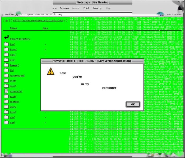Click inside the Location URL field
Screen dimensions: 185x158
coord(88,14)
